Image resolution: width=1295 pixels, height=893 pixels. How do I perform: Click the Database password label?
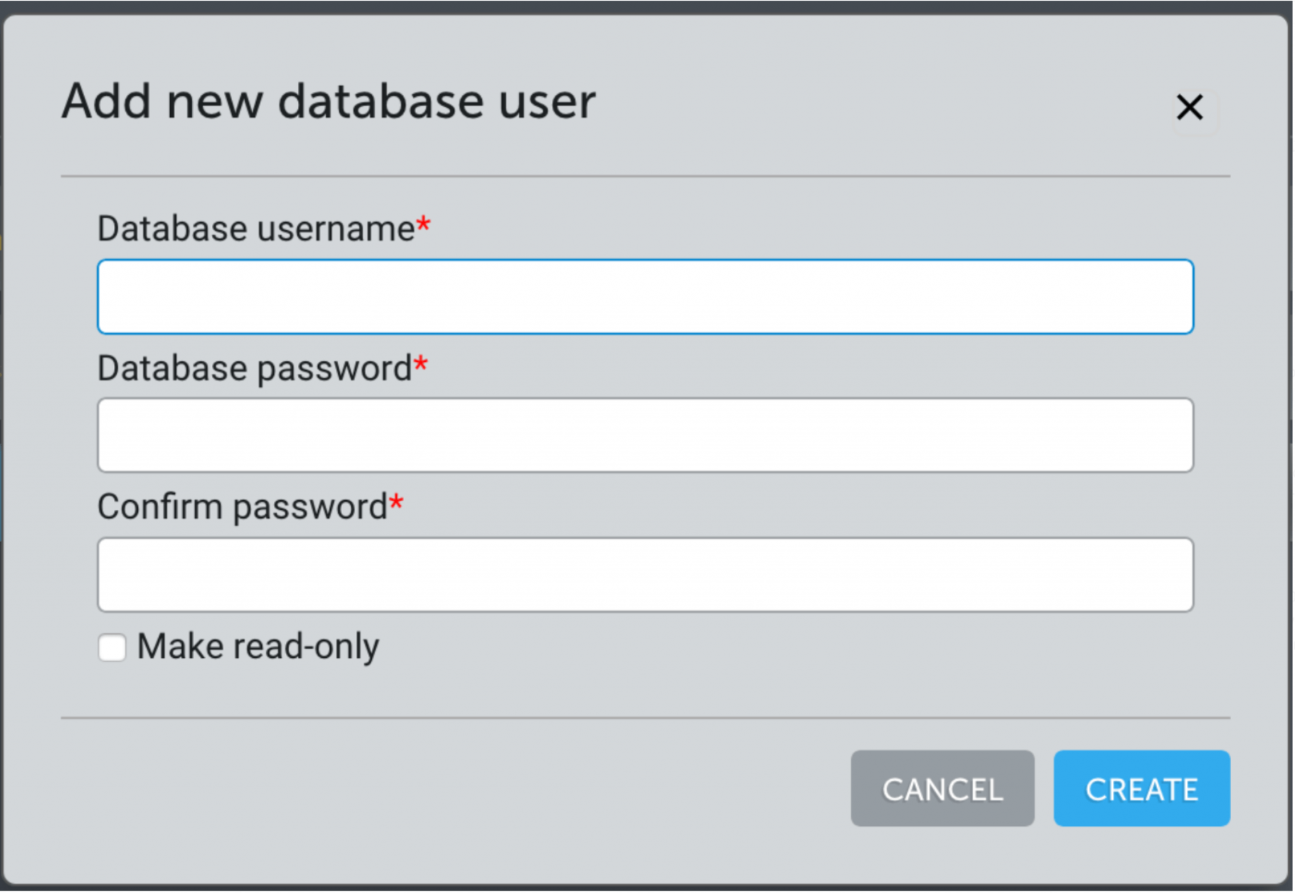click(254, 368)
